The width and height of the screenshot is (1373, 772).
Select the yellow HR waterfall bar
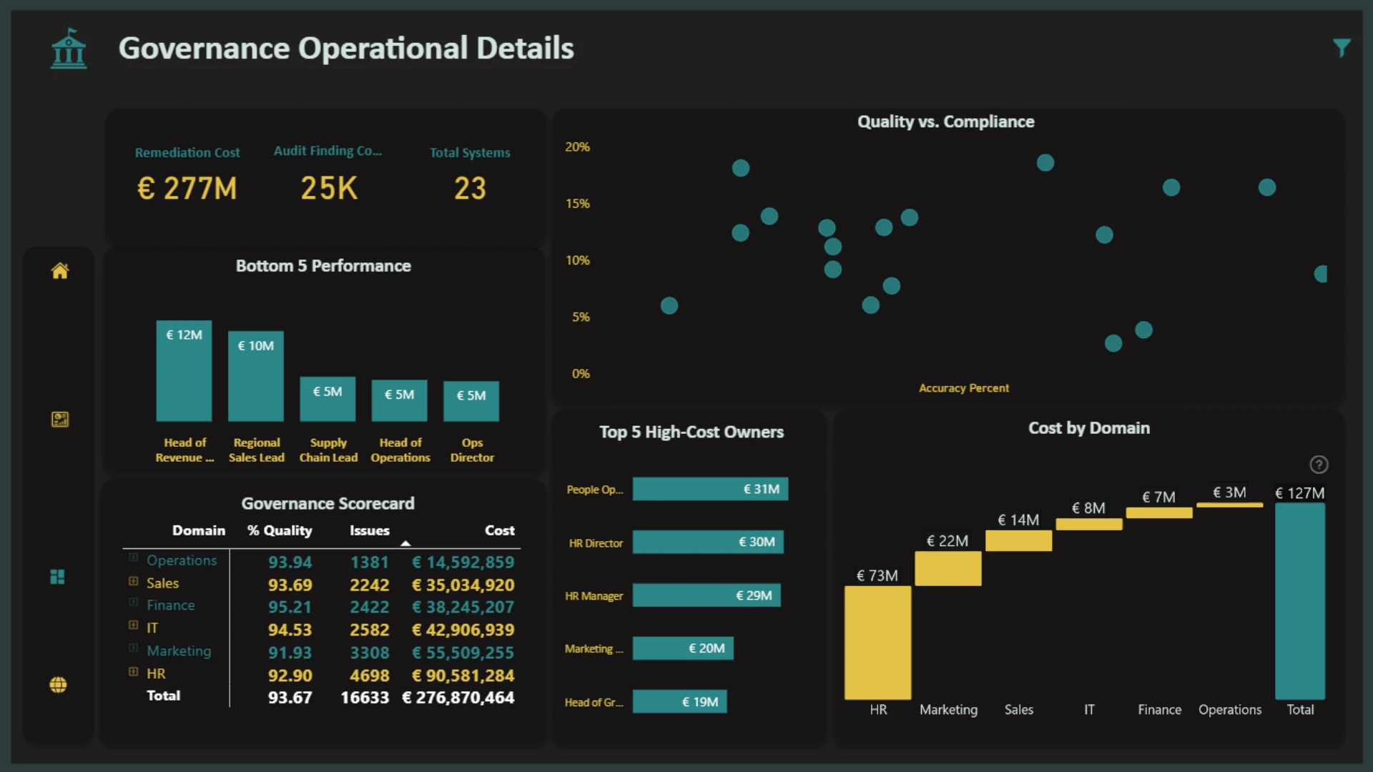877,643
